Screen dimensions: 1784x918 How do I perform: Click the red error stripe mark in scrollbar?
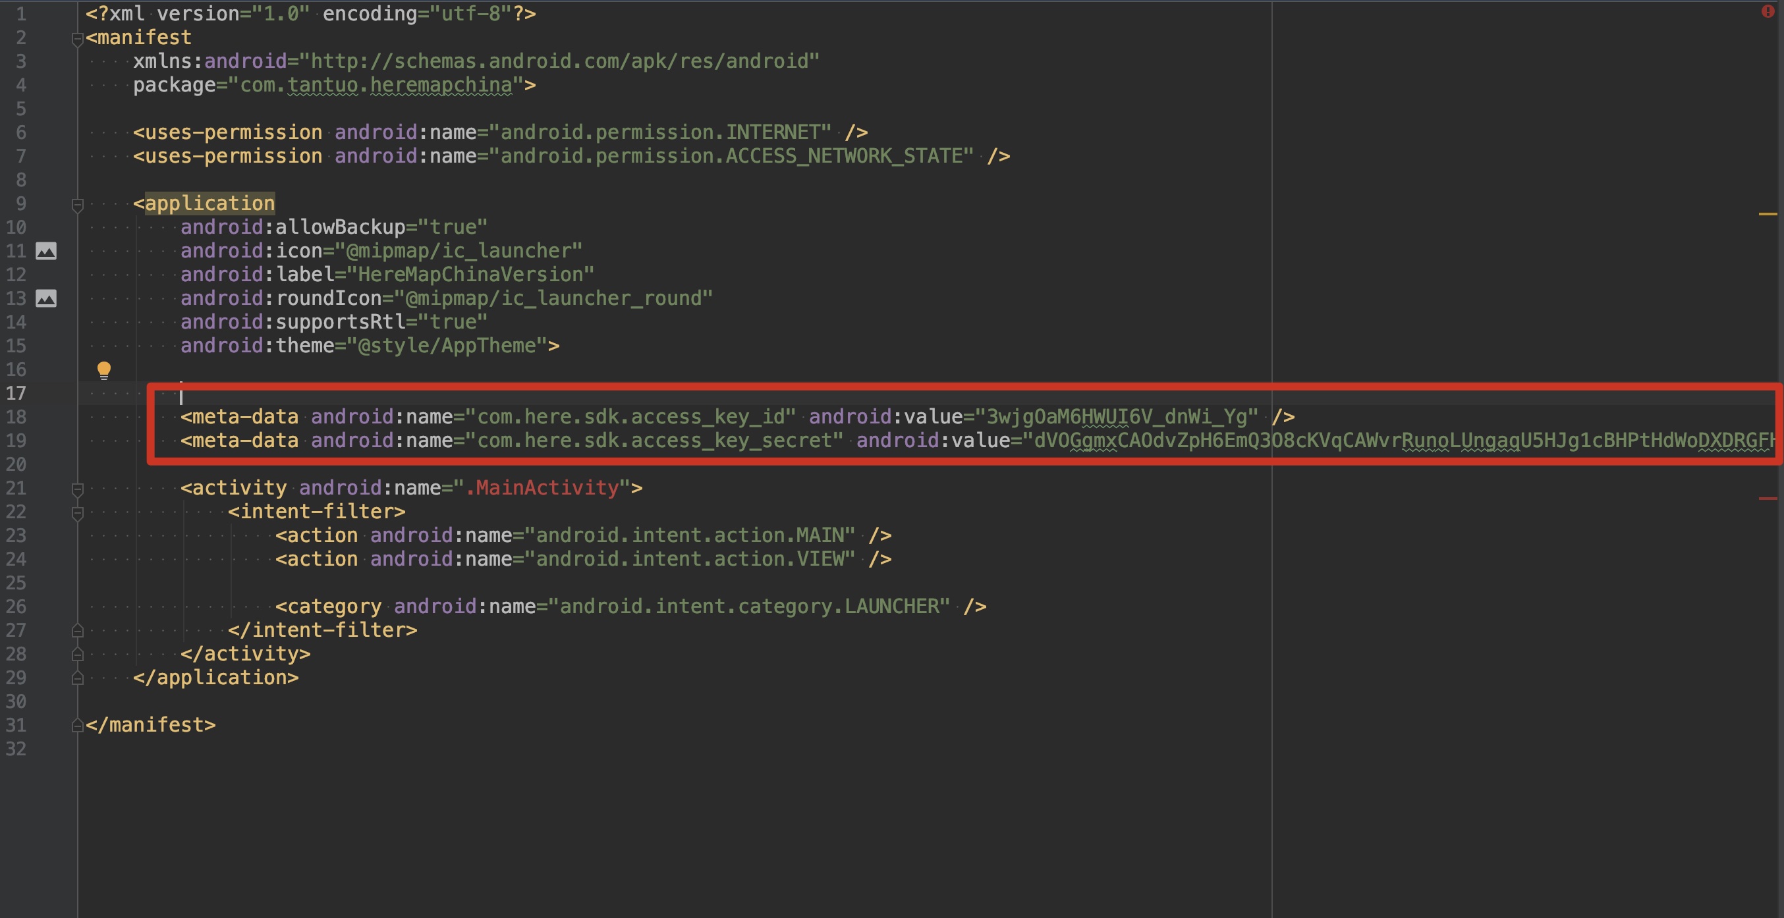click(1768, 498)
